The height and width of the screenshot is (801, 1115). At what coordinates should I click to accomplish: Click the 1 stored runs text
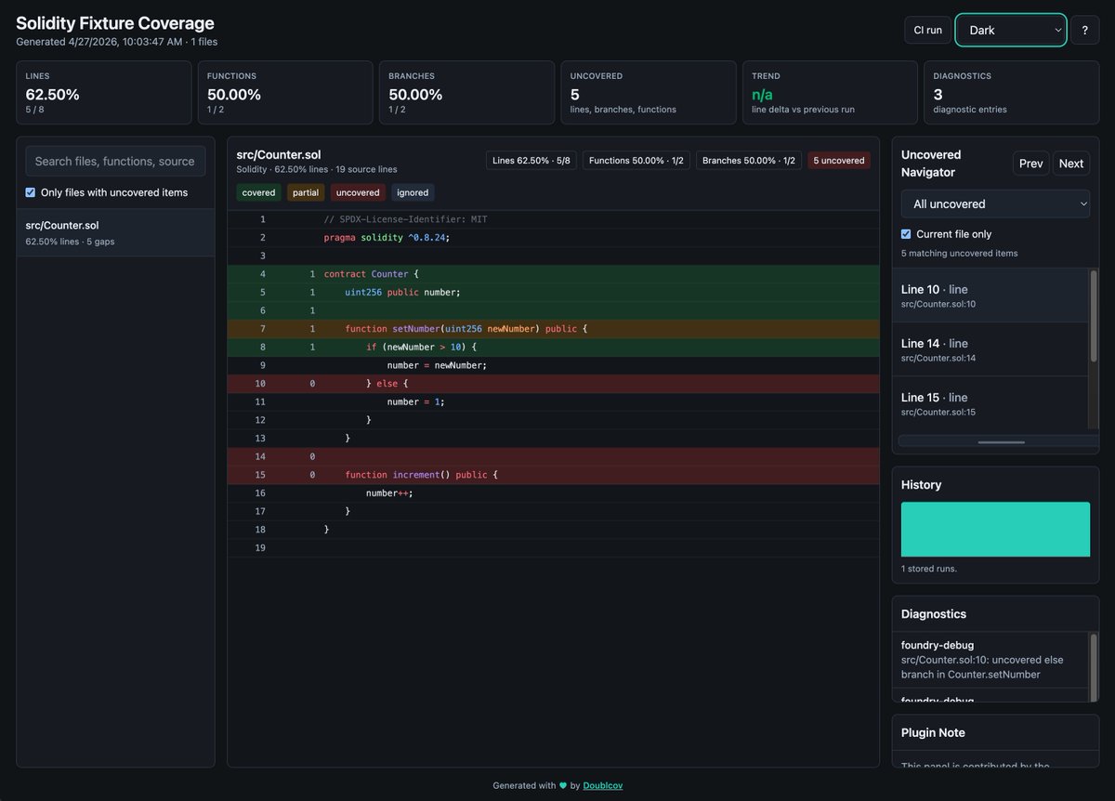tap(929, 569)
